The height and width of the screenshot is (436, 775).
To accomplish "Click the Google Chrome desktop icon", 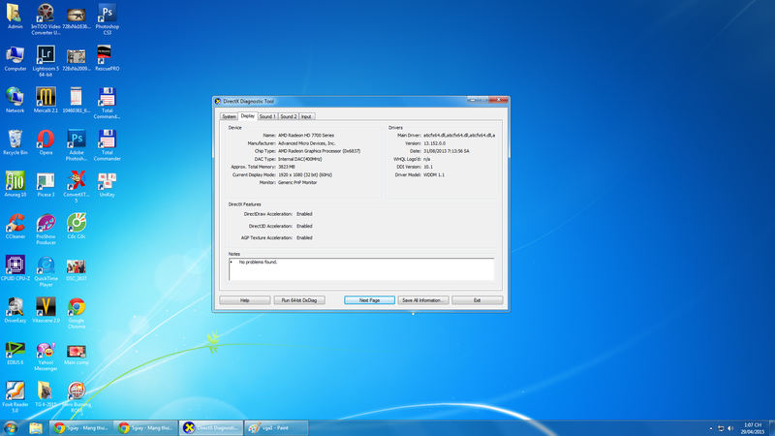I will tap(76, 308).
